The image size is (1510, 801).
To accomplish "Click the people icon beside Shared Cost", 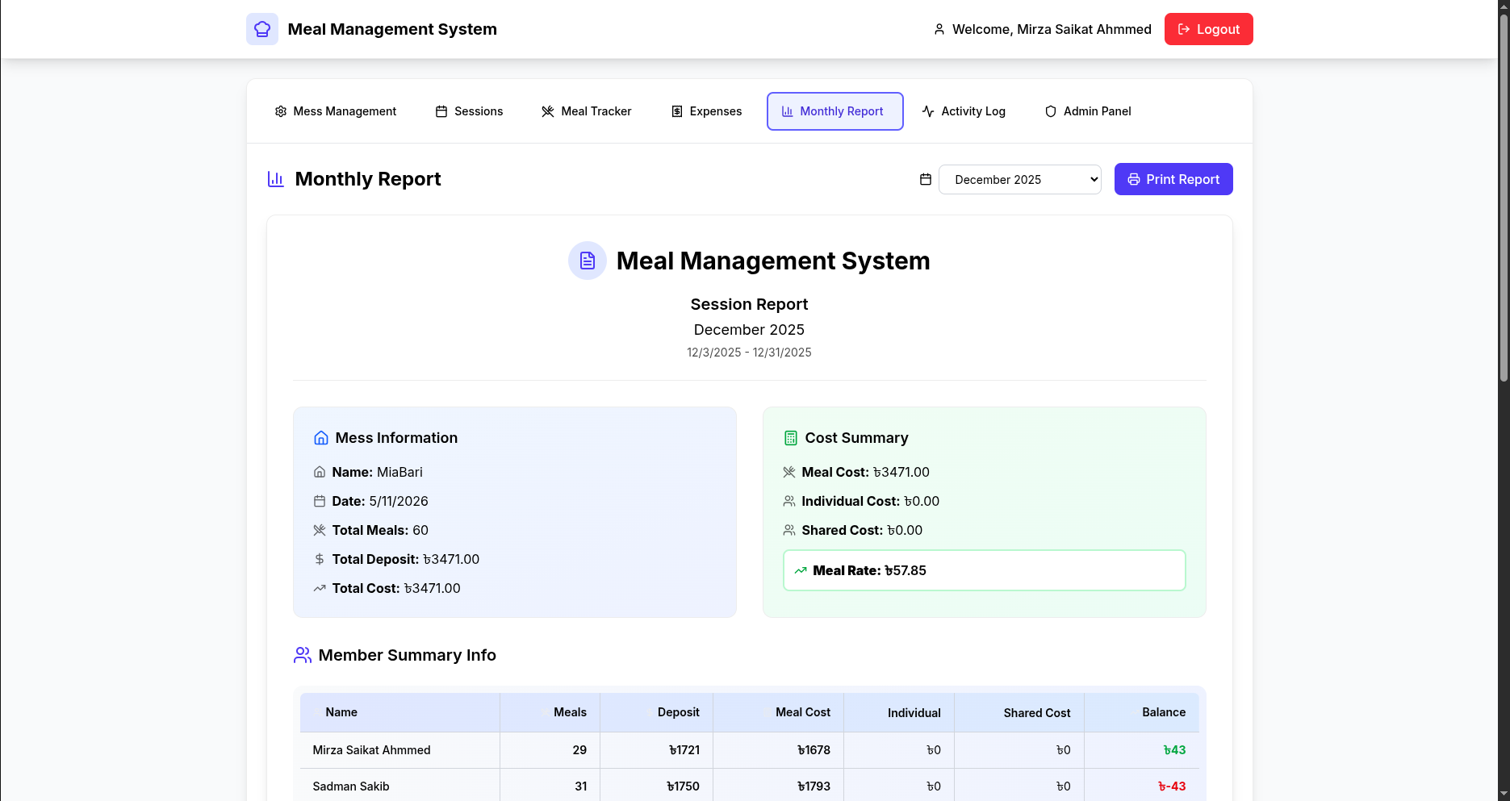I will (789, 530).
